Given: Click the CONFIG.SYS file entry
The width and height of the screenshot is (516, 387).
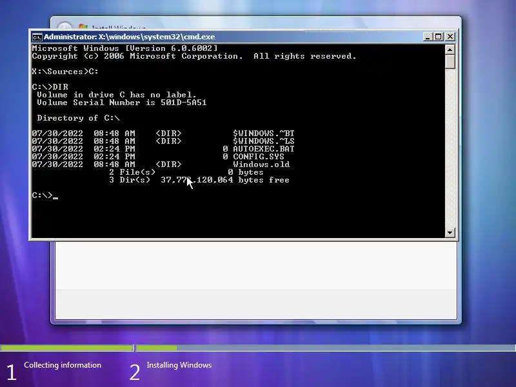Looking at the screenshot, I should tap(158, 157).
